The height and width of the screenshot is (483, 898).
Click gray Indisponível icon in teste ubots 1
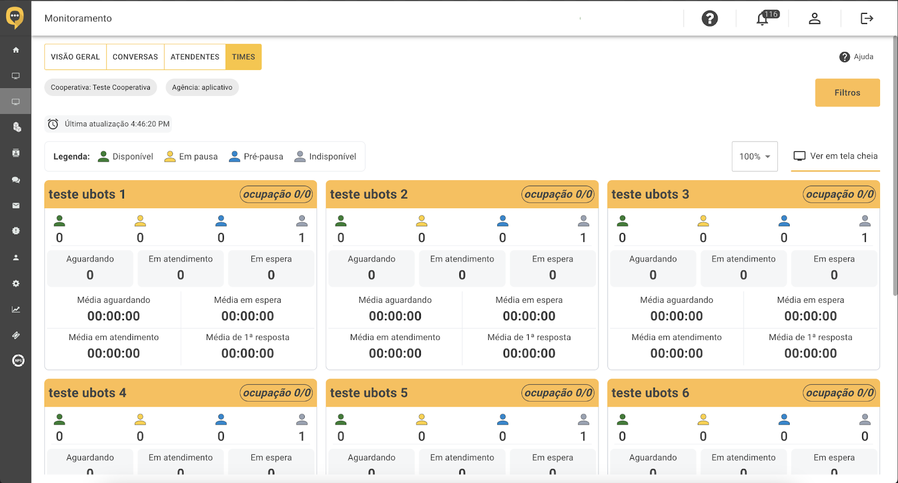coord(302,221)
